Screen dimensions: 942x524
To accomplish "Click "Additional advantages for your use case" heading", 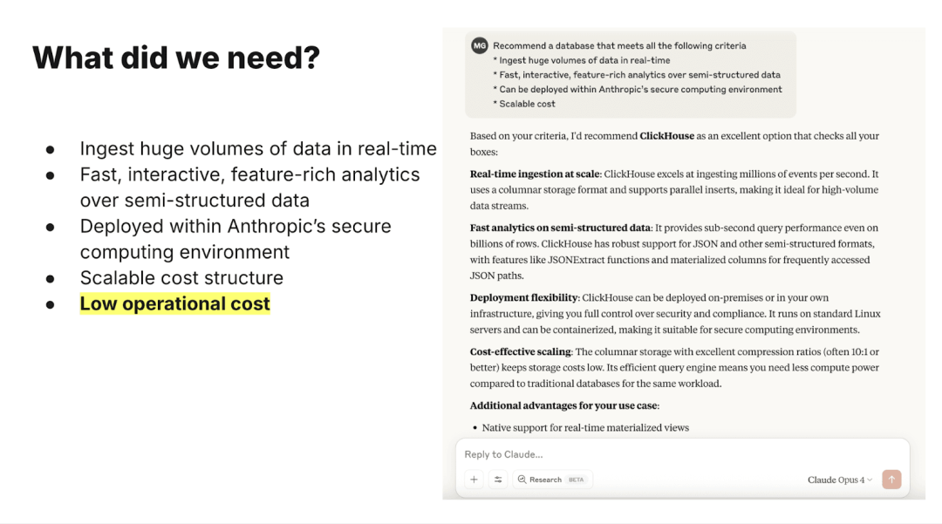I will 564,405.
